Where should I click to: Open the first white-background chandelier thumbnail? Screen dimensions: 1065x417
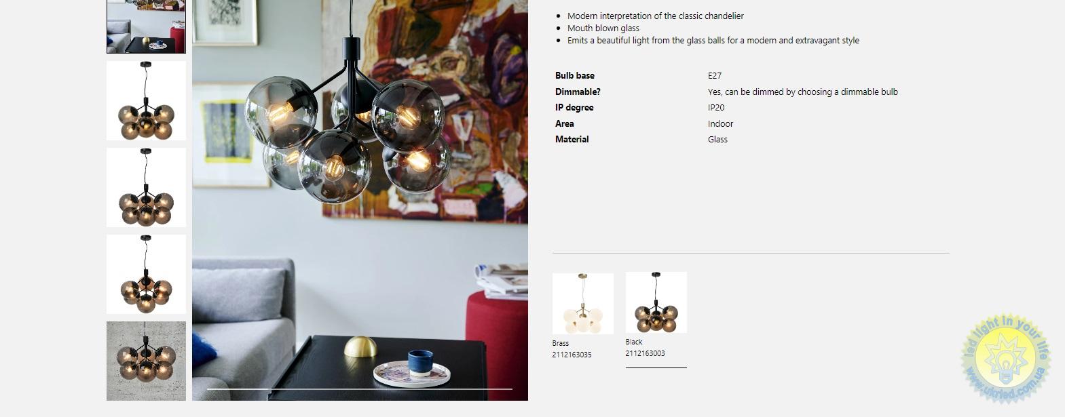tap(146, 100)
